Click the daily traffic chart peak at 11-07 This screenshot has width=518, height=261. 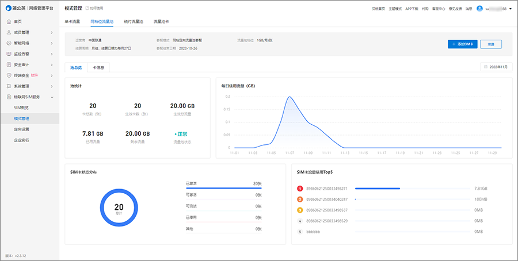tap(290, 97)
